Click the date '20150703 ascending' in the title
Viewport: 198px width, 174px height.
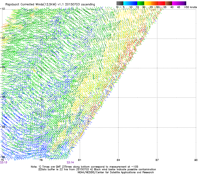tap(80, 4)
